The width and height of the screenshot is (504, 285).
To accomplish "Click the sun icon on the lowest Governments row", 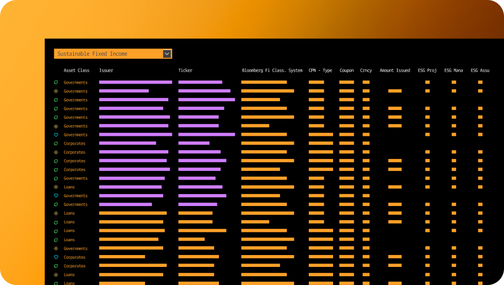I will [x=56, y=248].
